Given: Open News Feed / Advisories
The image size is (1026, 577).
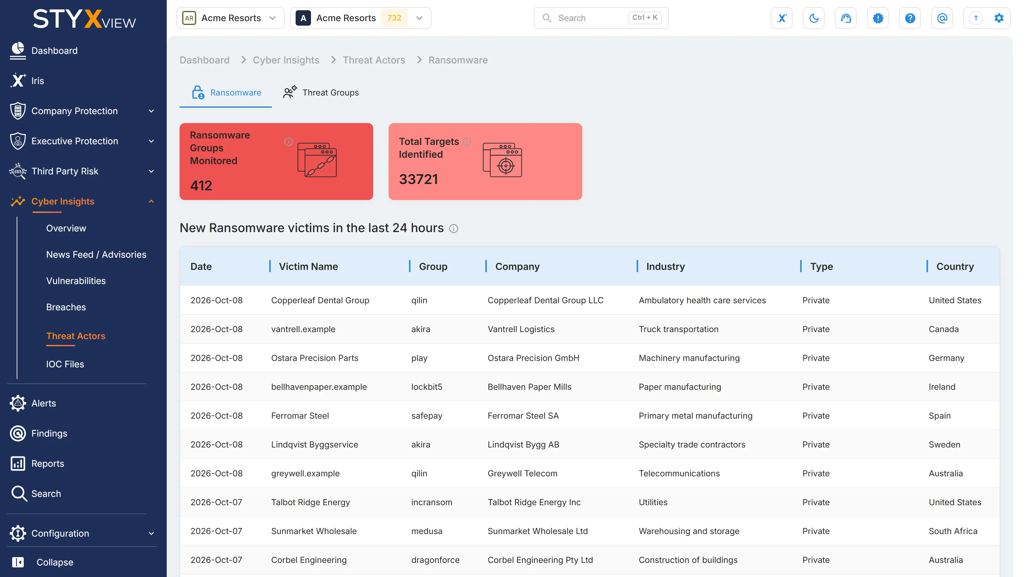Looking at the screenshot, I should point(97,255).
